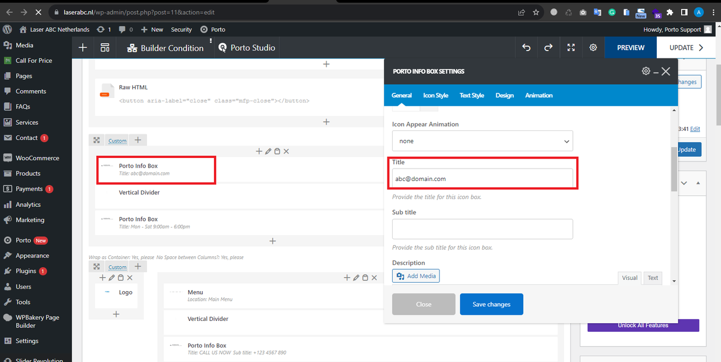The height and width of the screenshot is (362, 721).
Task: Click the plus icon below the Raw HTML element
Action: point(326,122)
